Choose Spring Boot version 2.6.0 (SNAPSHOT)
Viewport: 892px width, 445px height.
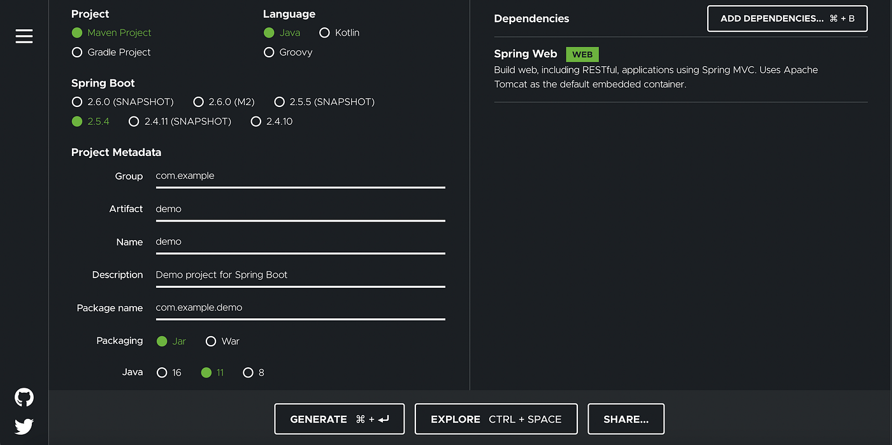coord(77,101)
